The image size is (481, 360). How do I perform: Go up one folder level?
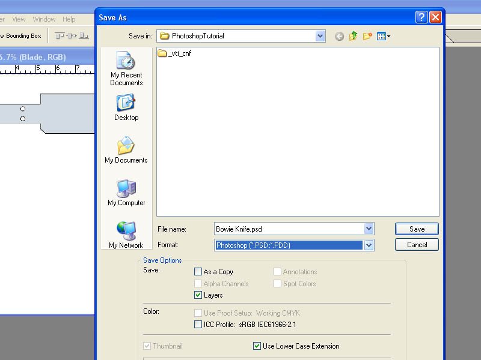pyautogui.click(x=354, y=36)
